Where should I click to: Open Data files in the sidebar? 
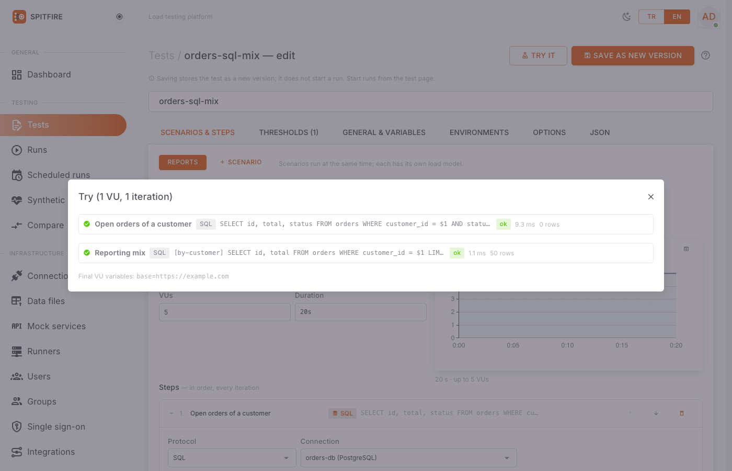click(63, 301)
